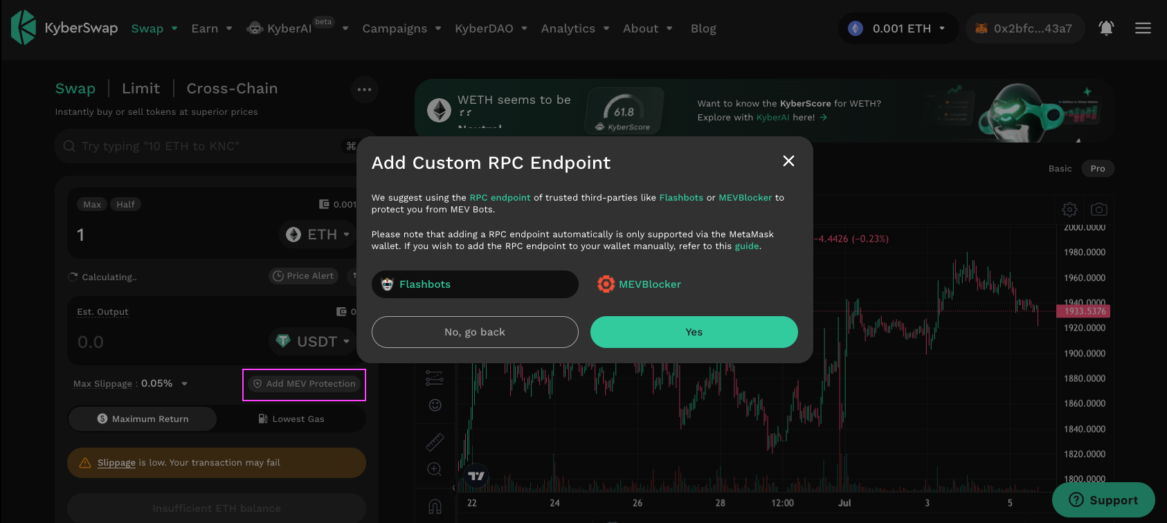Open the Support chat button
This screenshot has height=523, width=1167.
[x=1103, y=500]
